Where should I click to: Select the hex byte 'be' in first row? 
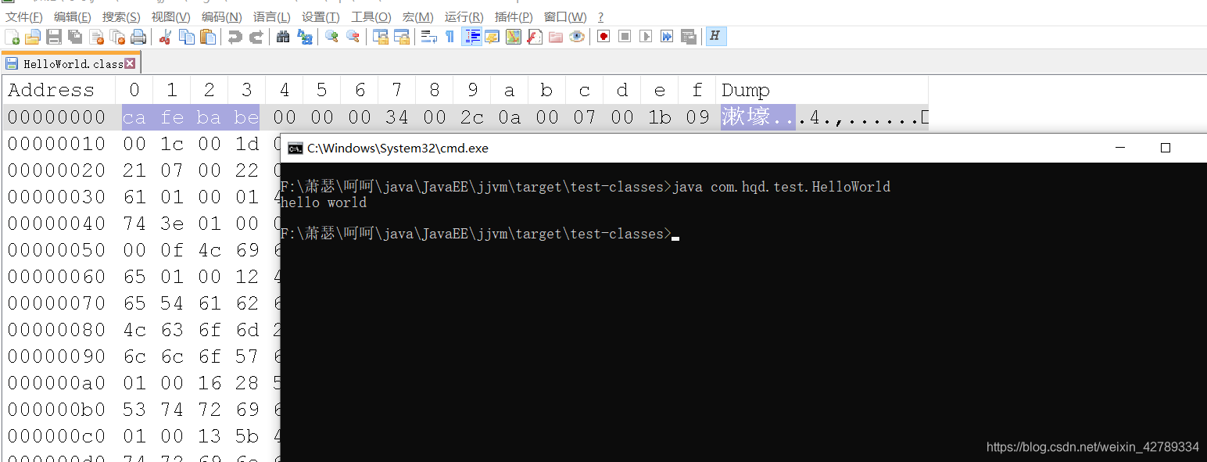246,117
